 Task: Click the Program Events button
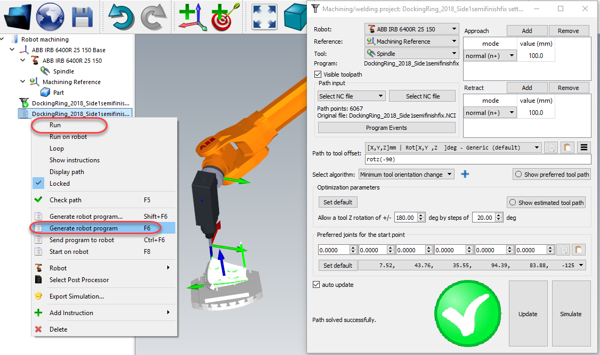(x=386, y=128)
